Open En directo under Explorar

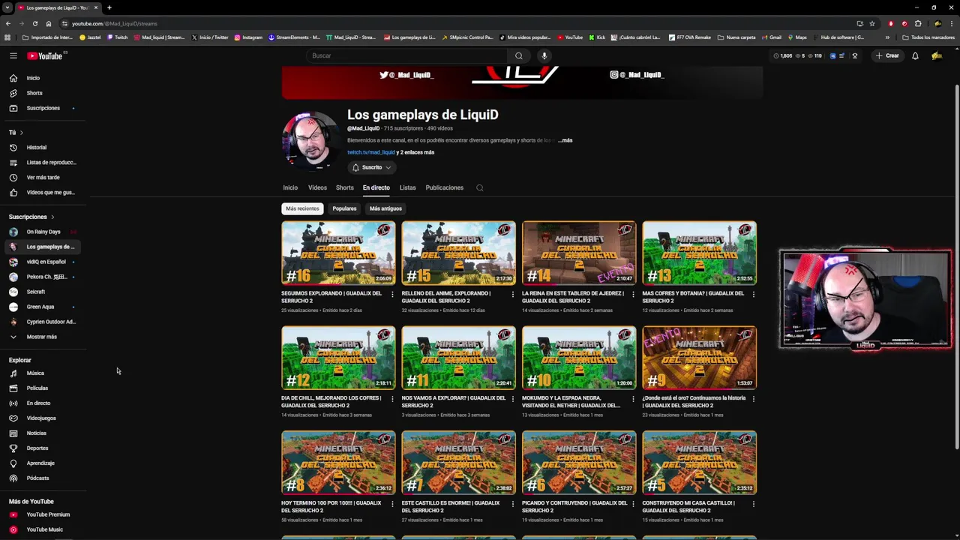click(38, 403)
